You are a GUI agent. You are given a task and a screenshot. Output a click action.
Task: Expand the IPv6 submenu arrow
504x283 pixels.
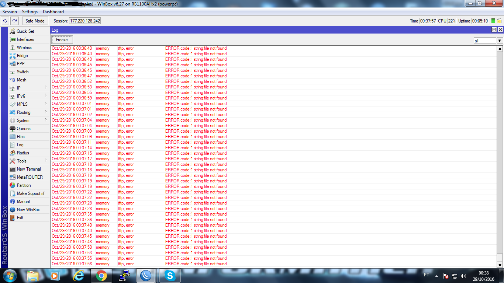[x=46, y=96]
